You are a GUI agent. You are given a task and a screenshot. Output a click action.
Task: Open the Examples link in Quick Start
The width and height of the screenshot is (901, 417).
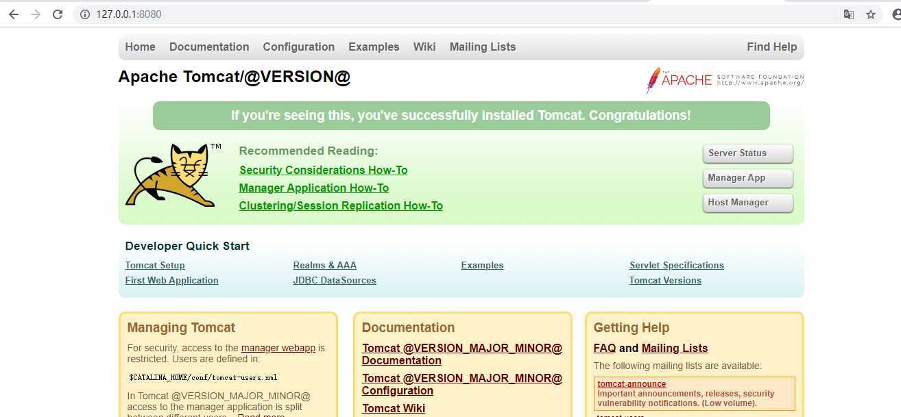(483, 265)
